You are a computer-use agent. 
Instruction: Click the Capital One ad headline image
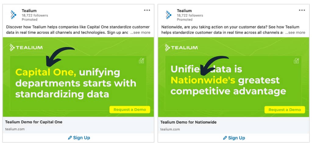[x=78, y=77]
